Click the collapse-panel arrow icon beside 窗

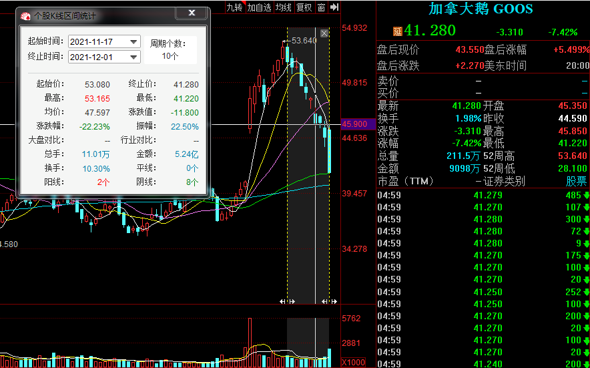coord(334,7)
